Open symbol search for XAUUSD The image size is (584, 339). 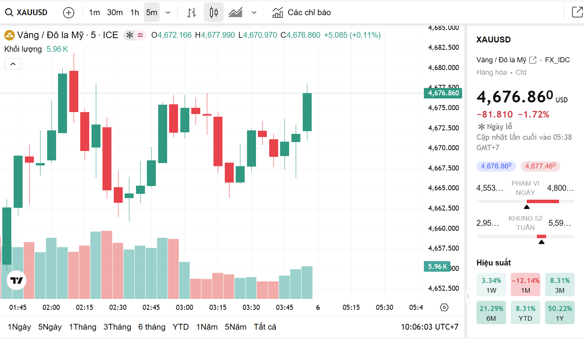[x=26, y=12]
